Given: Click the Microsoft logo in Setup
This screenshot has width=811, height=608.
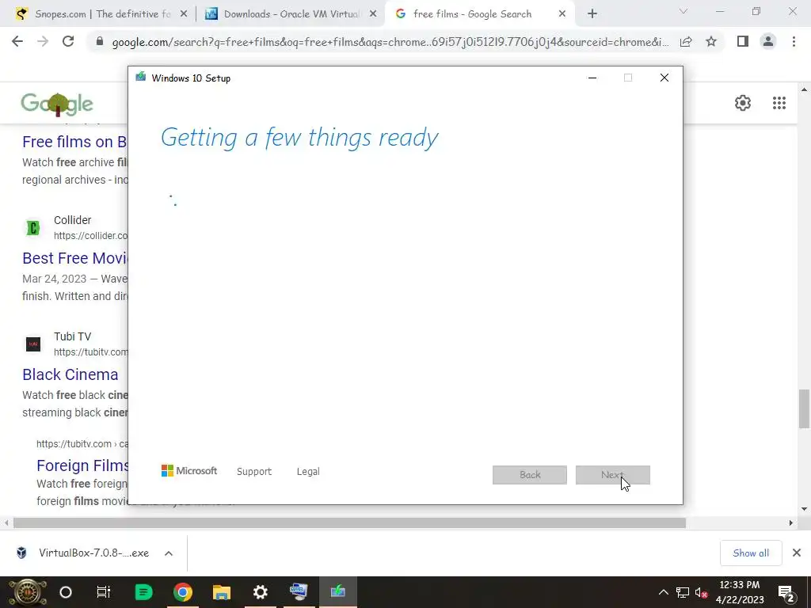Looking at the screenshot, I should tap(189, 471).
